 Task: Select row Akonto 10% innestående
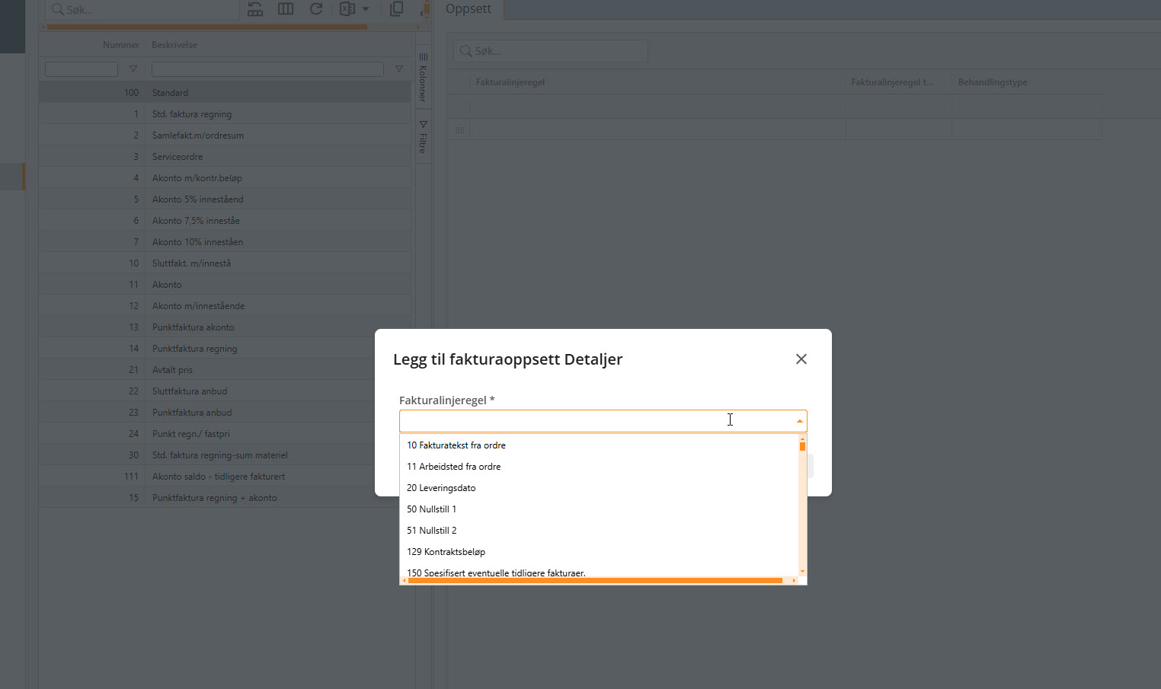coord(225,241)
